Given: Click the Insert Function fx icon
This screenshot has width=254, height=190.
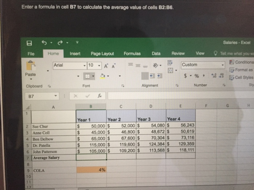Looking at the screenshot, I should pyautogui.click(x=99, y=96).
